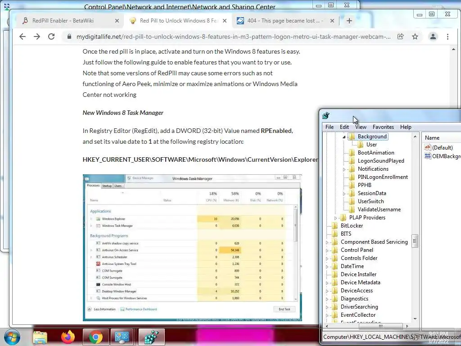Open Favorites menu in Registry Editor
Image resolution: width=461 pixels, height=346 pixels.
point(383,127)
